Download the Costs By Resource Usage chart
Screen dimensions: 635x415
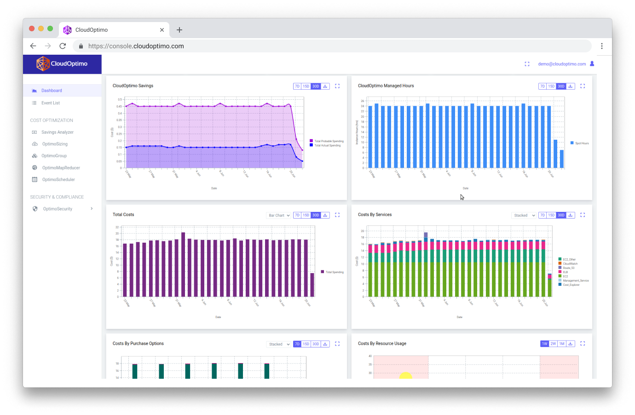571,344
